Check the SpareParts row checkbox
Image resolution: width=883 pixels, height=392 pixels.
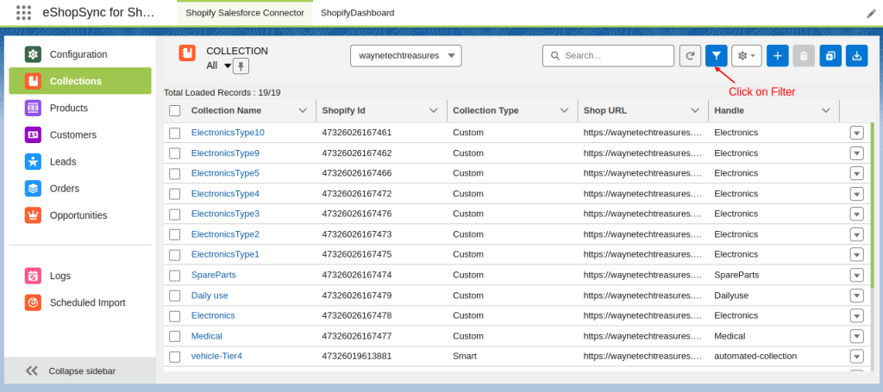(174, 275)
